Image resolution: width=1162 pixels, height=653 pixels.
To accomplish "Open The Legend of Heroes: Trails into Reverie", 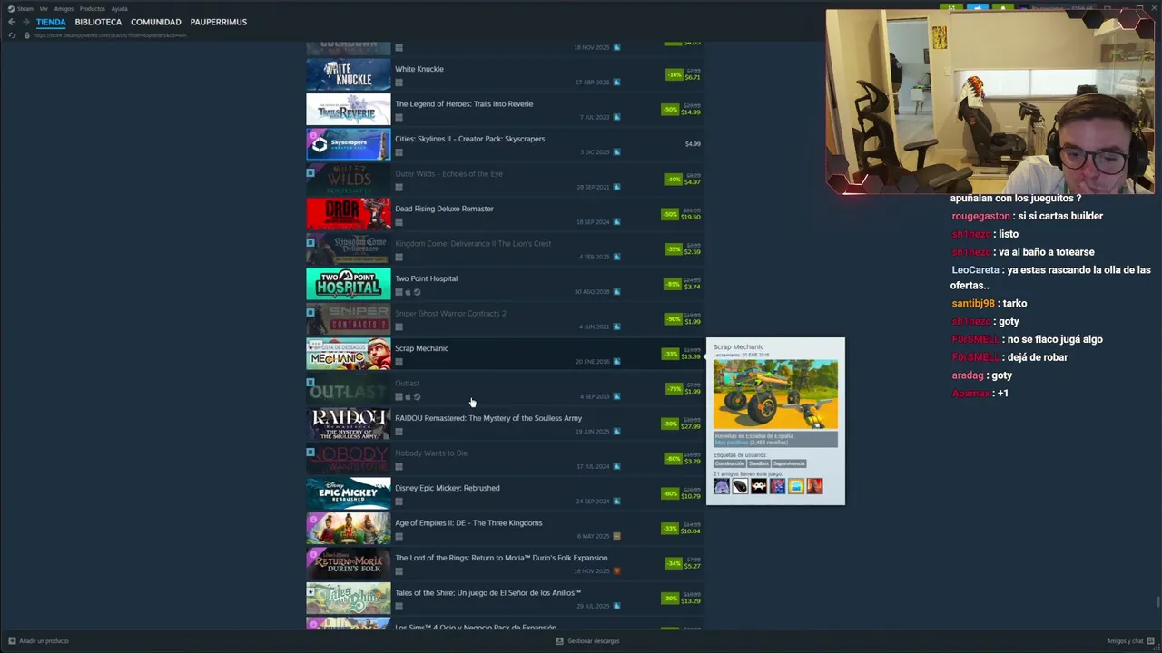I will (x=505, y=110).
